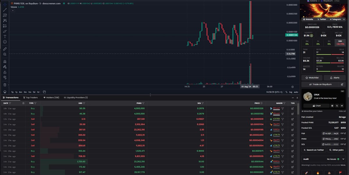The height and width of the screenshot is (175, 349).
Task: Copy the PHNX token address
Action: [330, 139]
